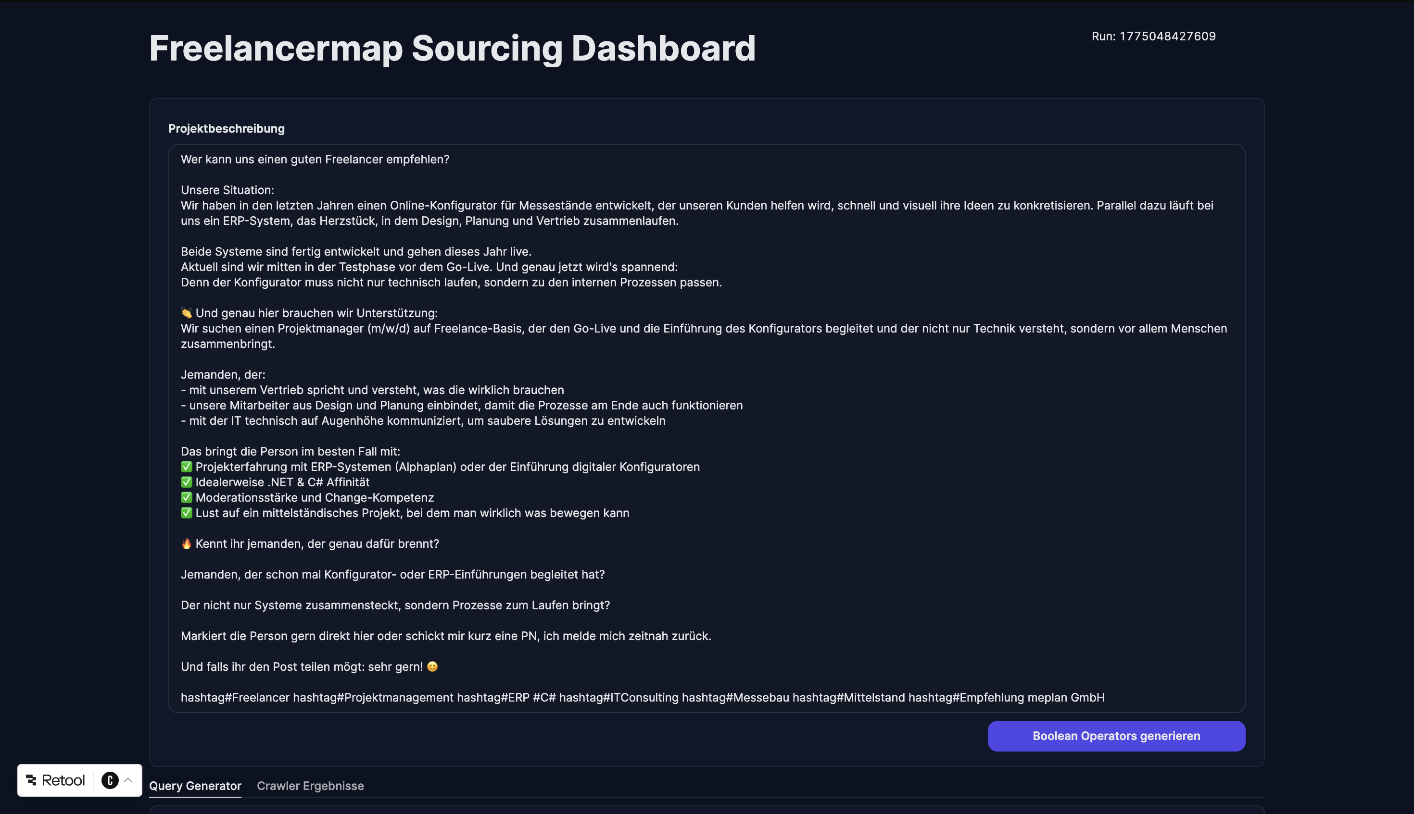Click the "Boolean Operators generieren" button
The width and height of the screenshot is (1414, 814).
click(x=1116, y=736)
